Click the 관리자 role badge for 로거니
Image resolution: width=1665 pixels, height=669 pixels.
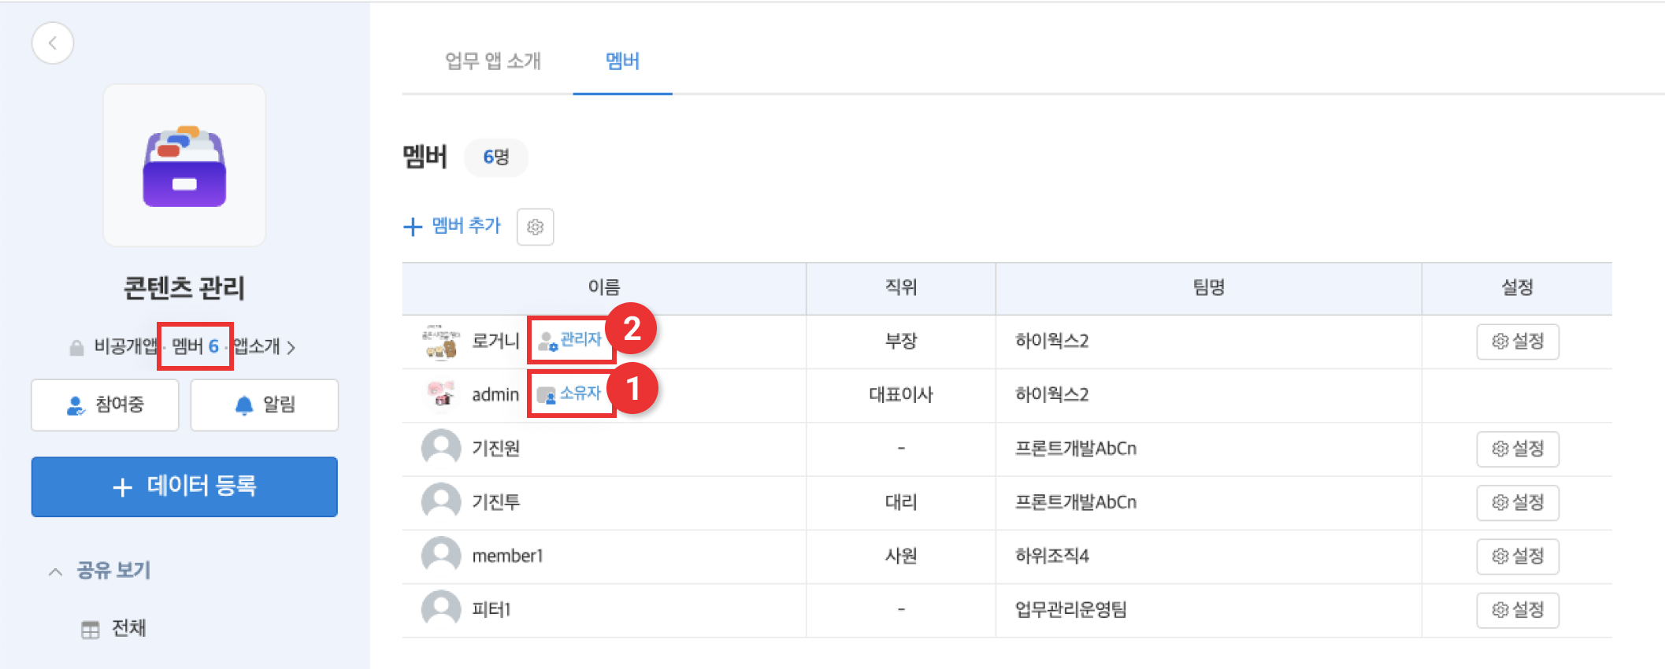pyautogui.click(x=570, y=340)
